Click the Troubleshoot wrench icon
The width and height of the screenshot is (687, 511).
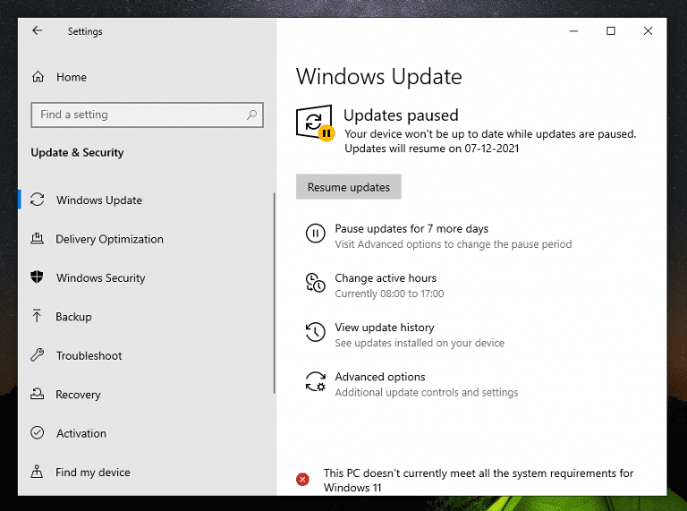click(x=38, y=355)
